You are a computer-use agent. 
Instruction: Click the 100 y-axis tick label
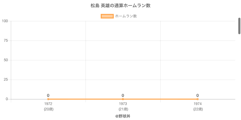(x=5, y=21)
